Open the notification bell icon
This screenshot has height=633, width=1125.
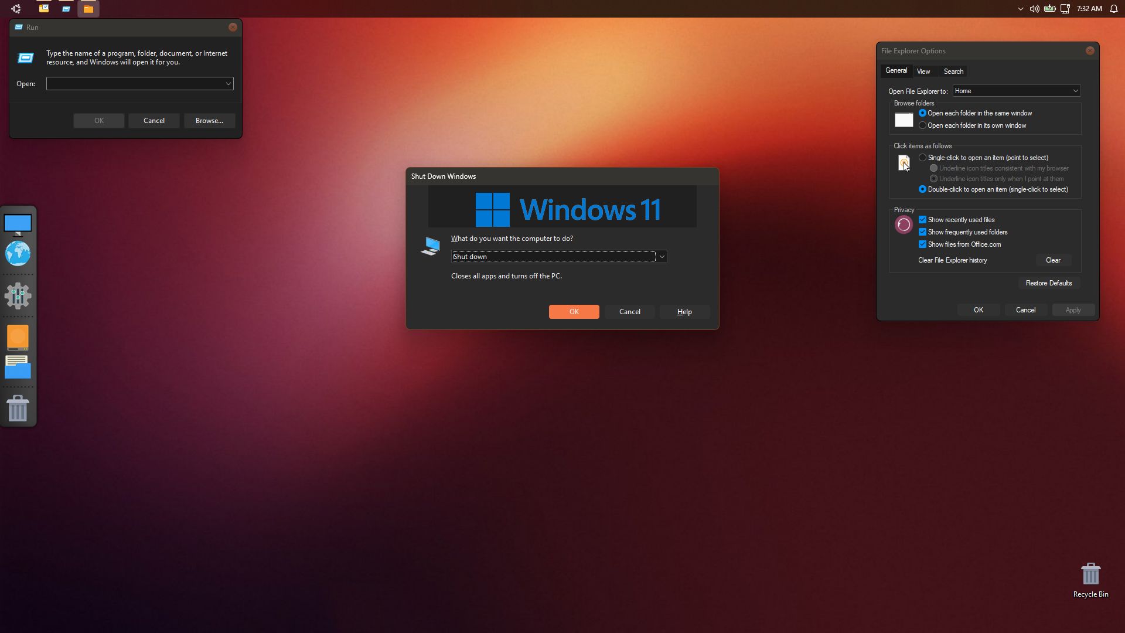(x=1113, y=9)
